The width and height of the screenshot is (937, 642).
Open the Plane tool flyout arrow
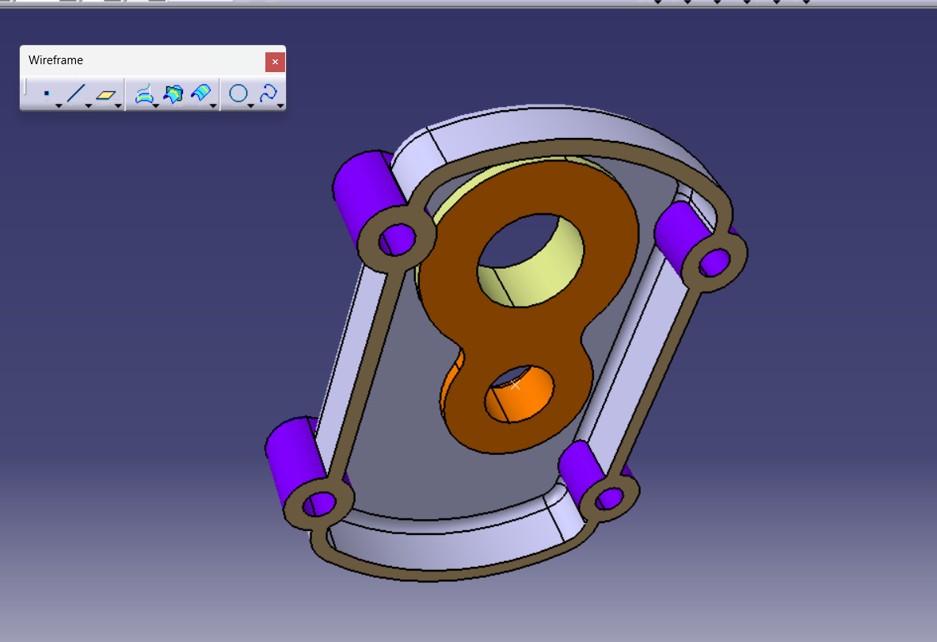click(x=118, y=105)
